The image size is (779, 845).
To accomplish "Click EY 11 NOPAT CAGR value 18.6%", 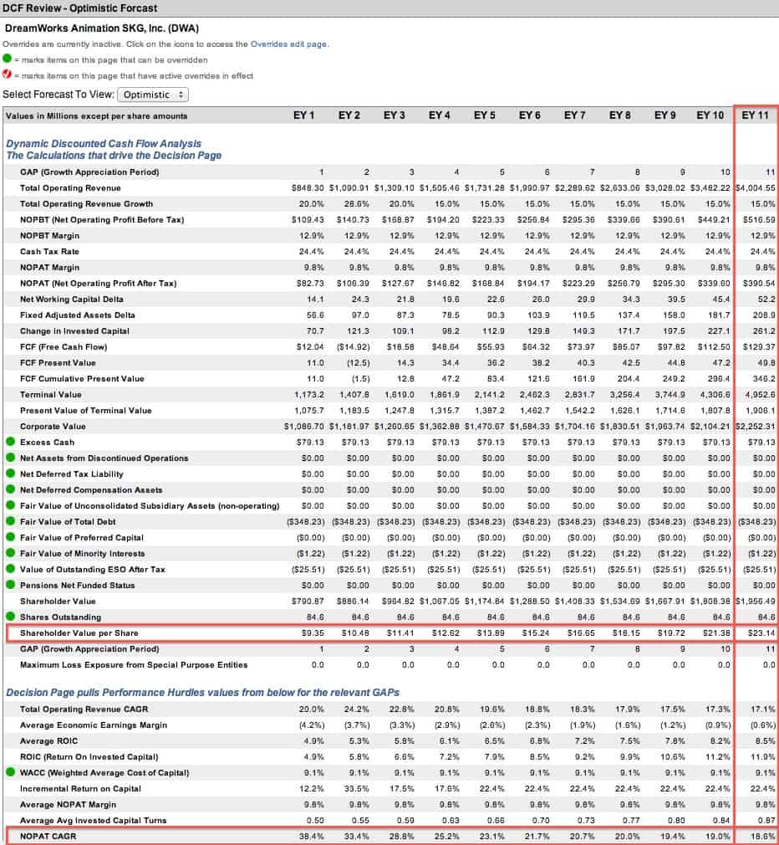I will coord(763,837).
